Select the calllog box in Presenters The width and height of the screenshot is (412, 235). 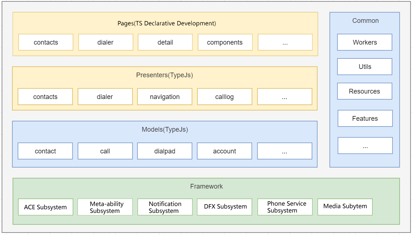pos(224,97)
